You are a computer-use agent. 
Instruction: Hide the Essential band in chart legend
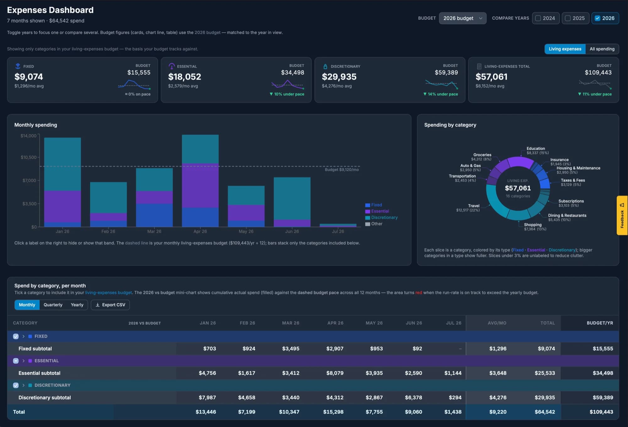pyautogui.click(x=377, y=211)
